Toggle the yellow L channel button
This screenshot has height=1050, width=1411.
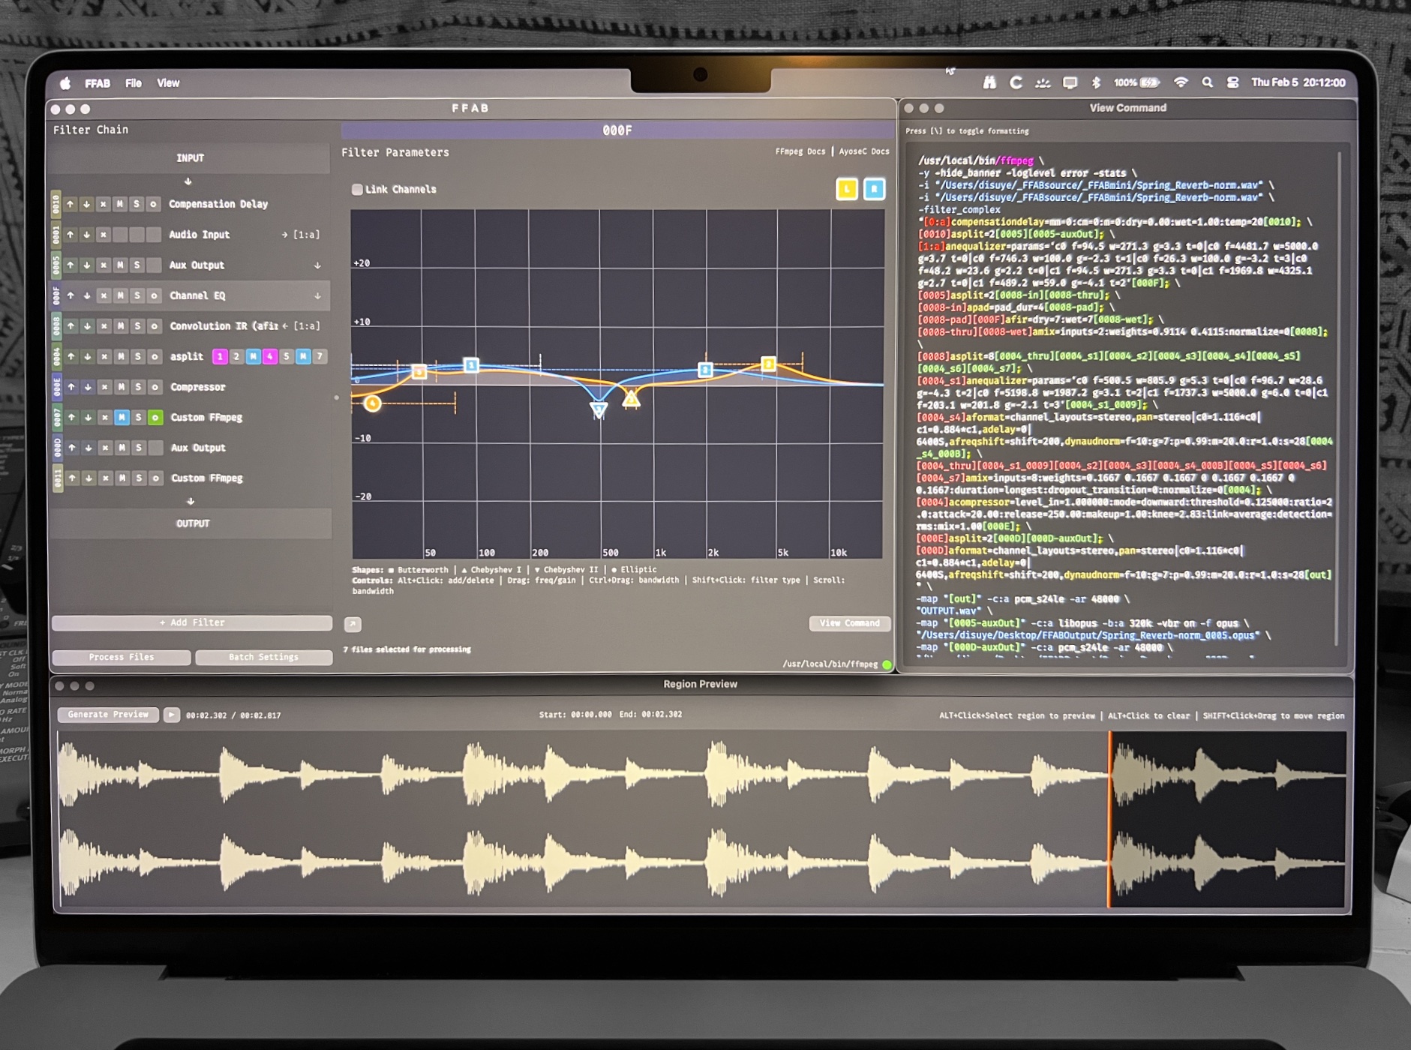[848, 189]
